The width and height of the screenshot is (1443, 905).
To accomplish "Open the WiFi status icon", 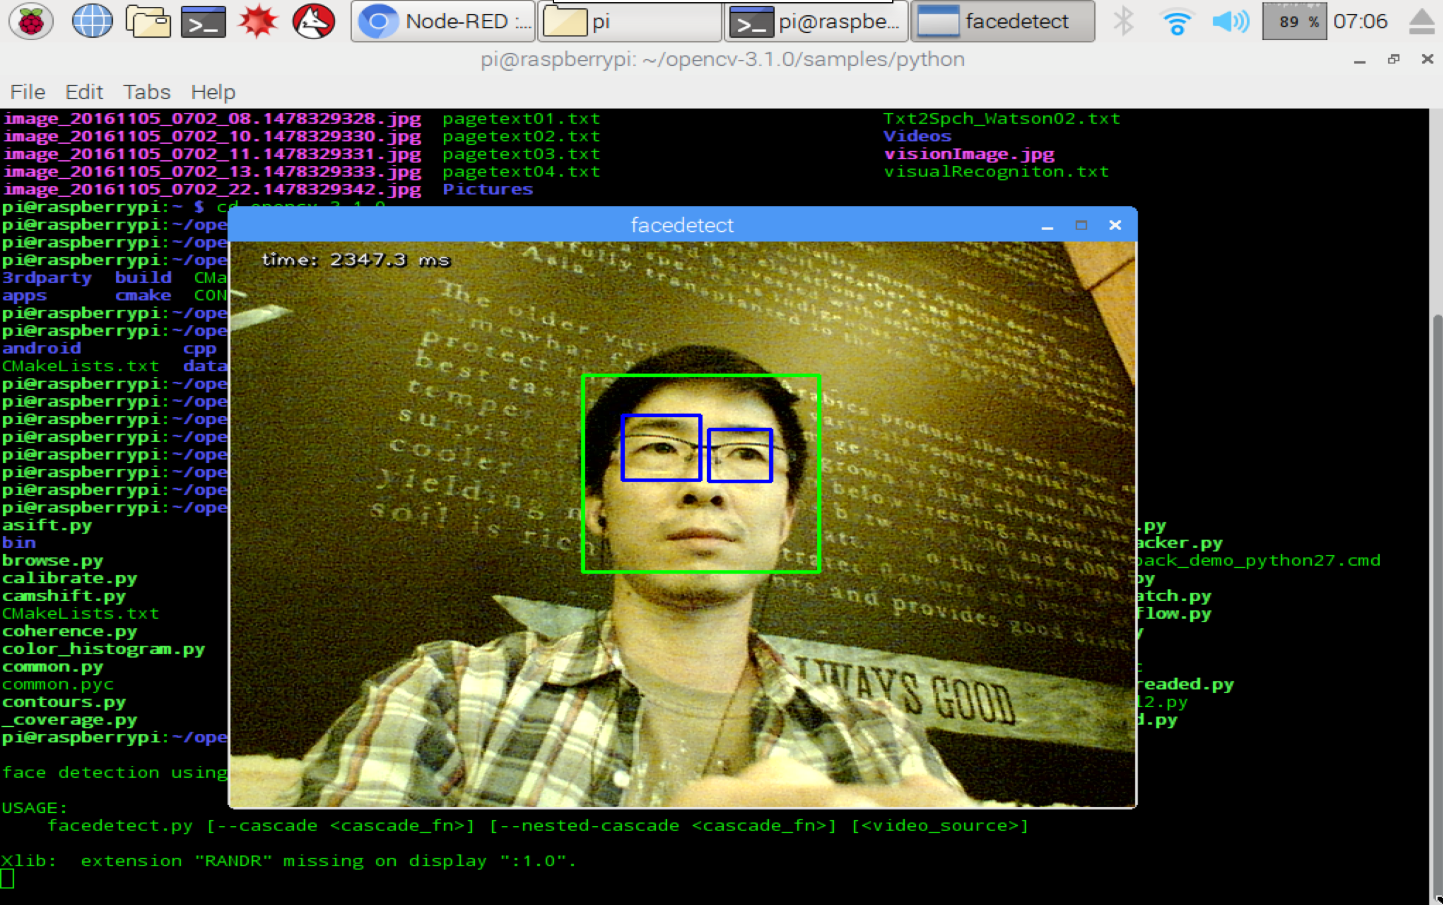I will coord(1176,21).
